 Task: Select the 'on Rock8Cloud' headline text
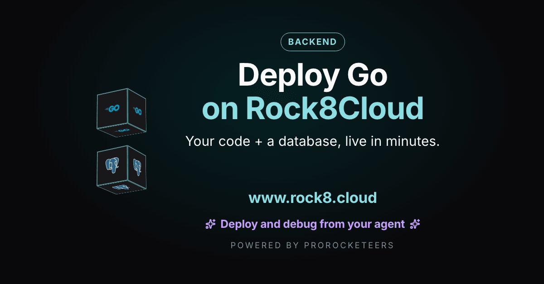click(x=313, y=109)
